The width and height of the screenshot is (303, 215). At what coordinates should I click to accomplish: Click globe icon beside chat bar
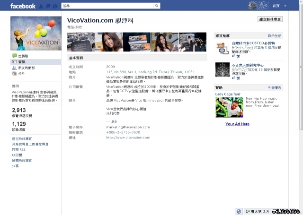click(239, 211)
